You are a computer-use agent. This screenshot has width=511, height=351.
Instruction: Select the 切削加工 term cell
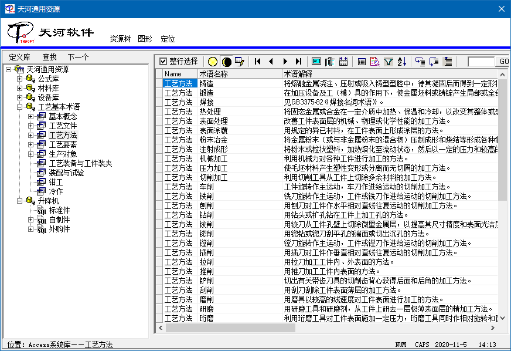click(x=240, y=177)
